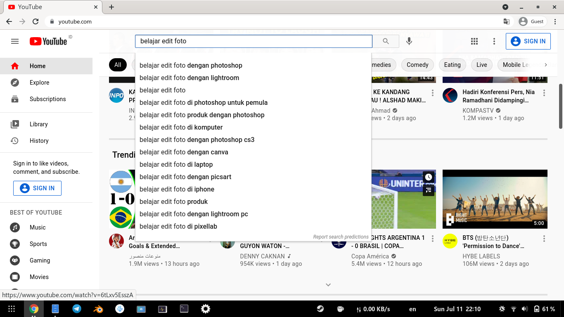Open the BTS Permission to Dance thumbnail
564x317 pixels.
[x=495, y=199]
